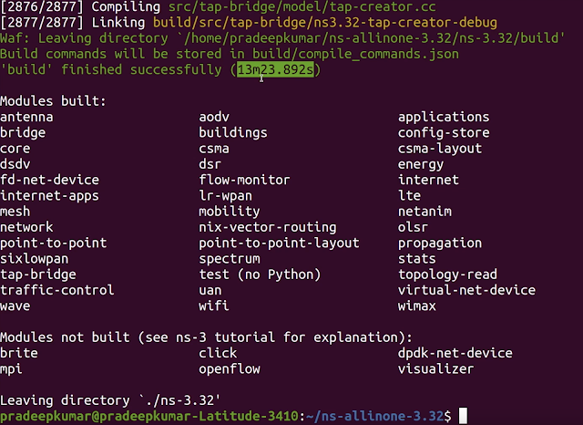Screen dimensions: 583x425
Task: Select the antenna module name
Action: [x=26, y=117]
